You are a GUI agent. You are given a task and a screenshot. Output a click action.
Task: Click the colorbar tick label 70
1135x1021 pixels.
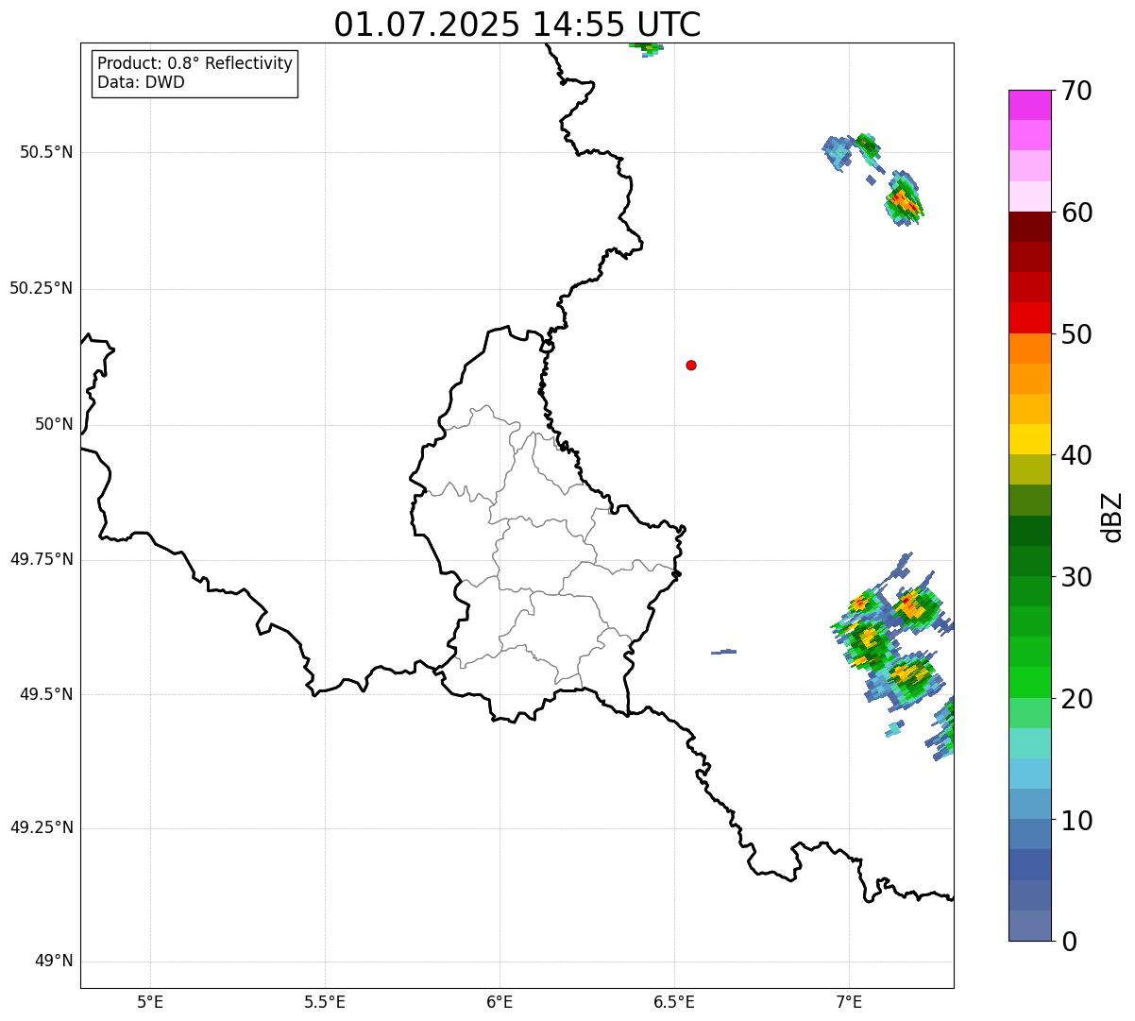1076,91
